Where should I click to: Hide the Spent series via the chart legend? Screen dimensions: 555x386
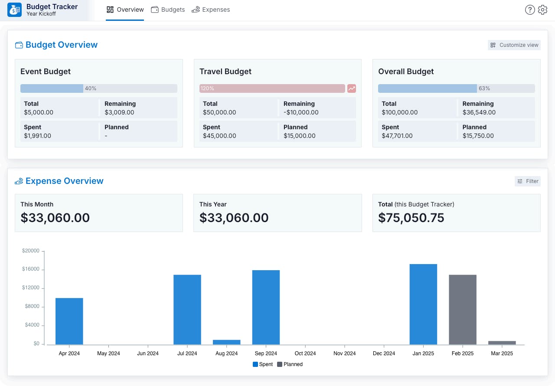(x=263, y=364)
